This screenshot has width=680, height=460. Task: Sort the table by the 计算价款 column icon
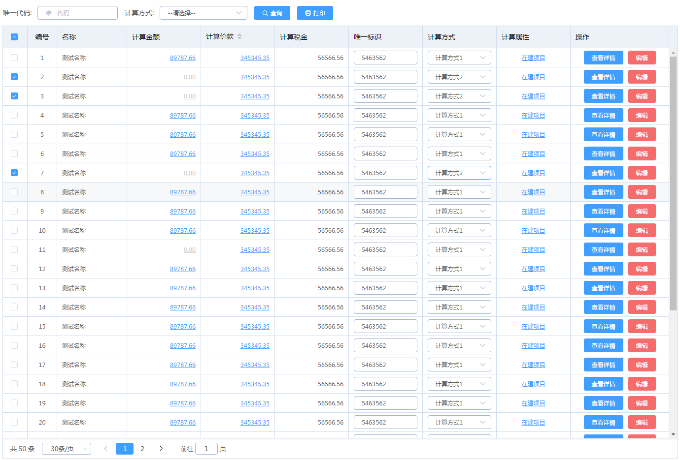[239, 36]
